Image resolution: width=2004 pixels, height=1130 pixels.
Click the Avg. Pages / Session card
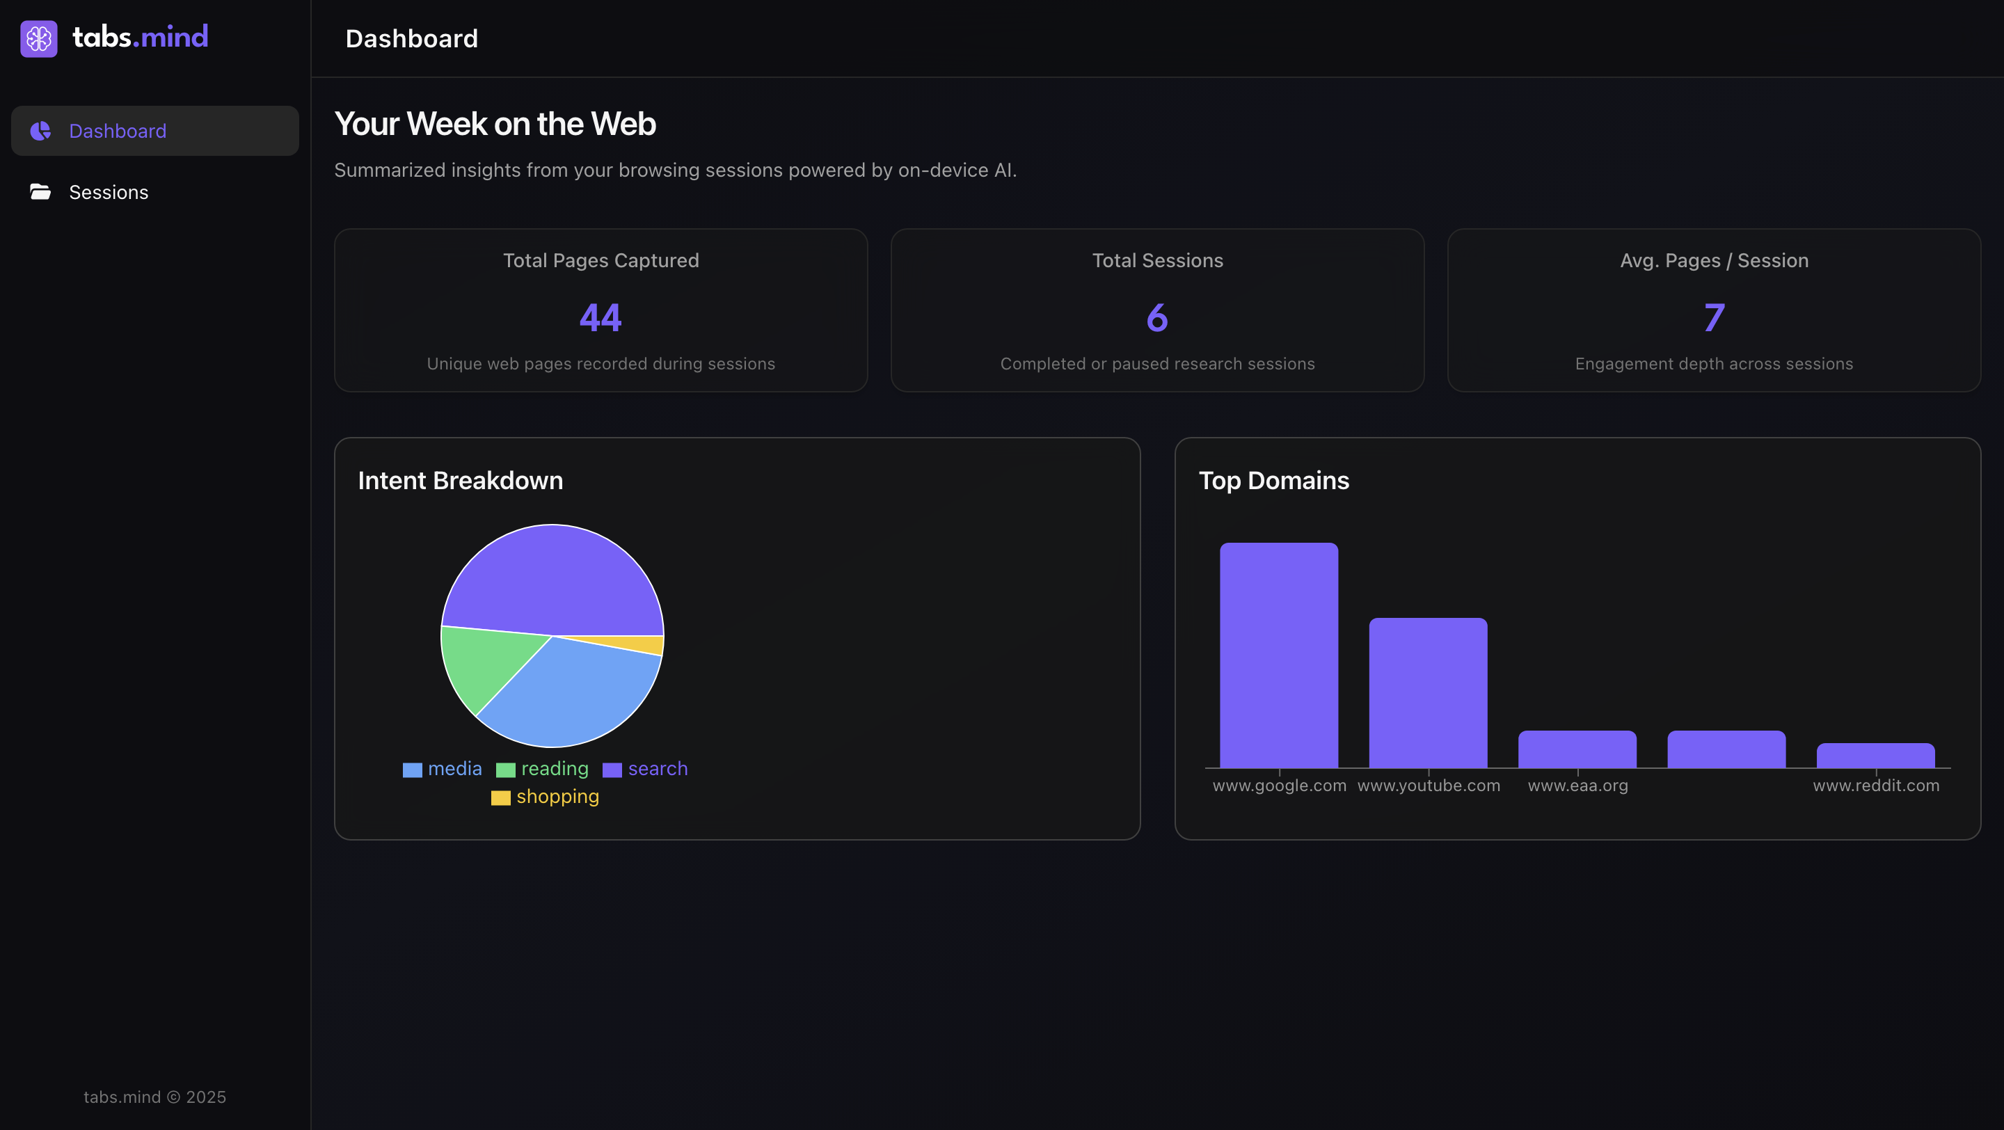pyautogui.click(x=1714, y=310)
